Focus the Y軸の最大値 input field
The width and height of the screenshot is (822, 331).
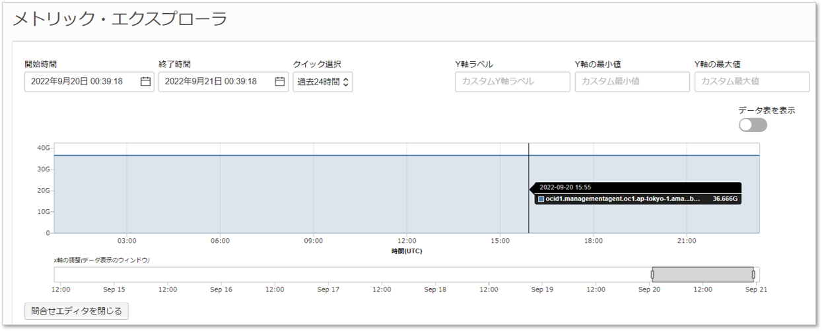751,82
